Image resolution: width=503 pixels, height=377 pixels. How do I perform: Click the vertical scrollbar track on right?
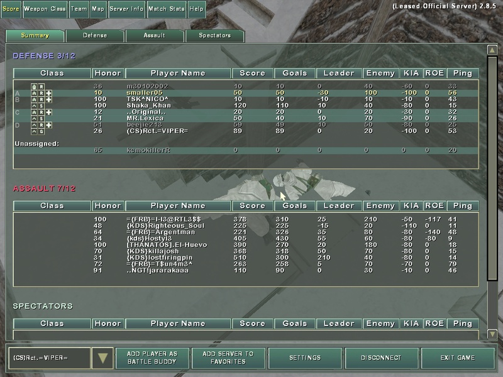pyautogui.click(x=492, y=188)
